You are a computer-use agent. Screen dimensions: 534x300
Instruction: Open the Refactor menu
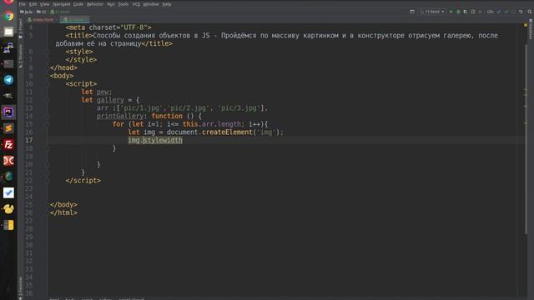pyautogui.click(x=95, y=4)
